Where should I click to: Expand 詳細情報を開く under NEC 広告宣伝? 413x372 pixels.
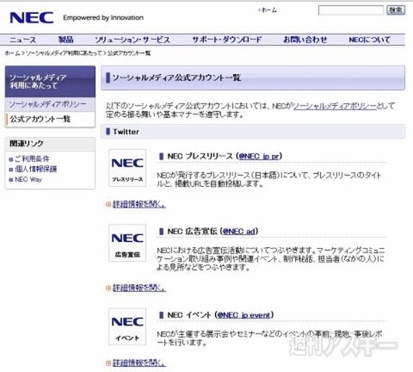(139, 288)
